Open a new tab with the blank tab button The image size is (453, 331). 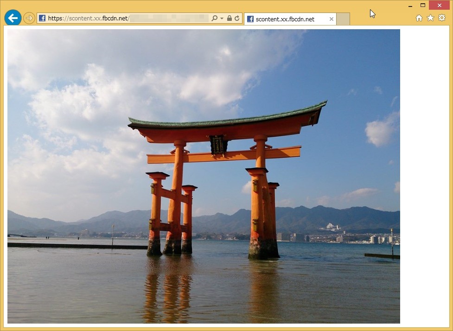(x=343, y=19)
